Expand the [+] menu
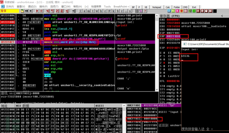 pyautogui.click(x=87, y=7)
